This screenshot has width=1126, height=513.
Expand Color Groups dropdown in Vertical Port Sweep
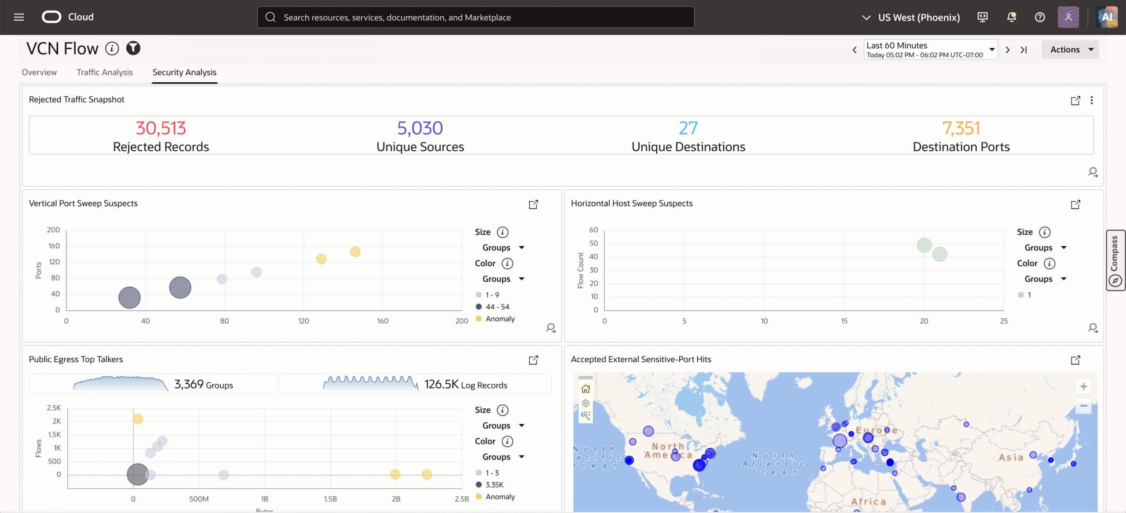click(x=504, y=279)
